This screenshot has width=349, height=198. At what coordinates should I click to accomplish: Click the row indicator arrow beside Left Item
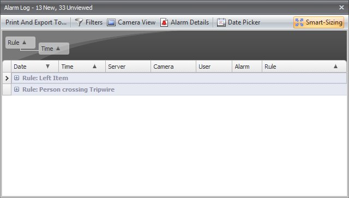(7, 78)
